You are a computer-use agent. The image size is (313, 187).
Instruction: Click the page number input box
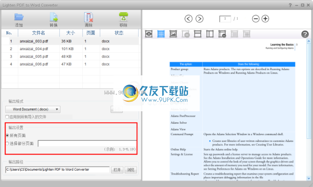click(x=225, y=19)
